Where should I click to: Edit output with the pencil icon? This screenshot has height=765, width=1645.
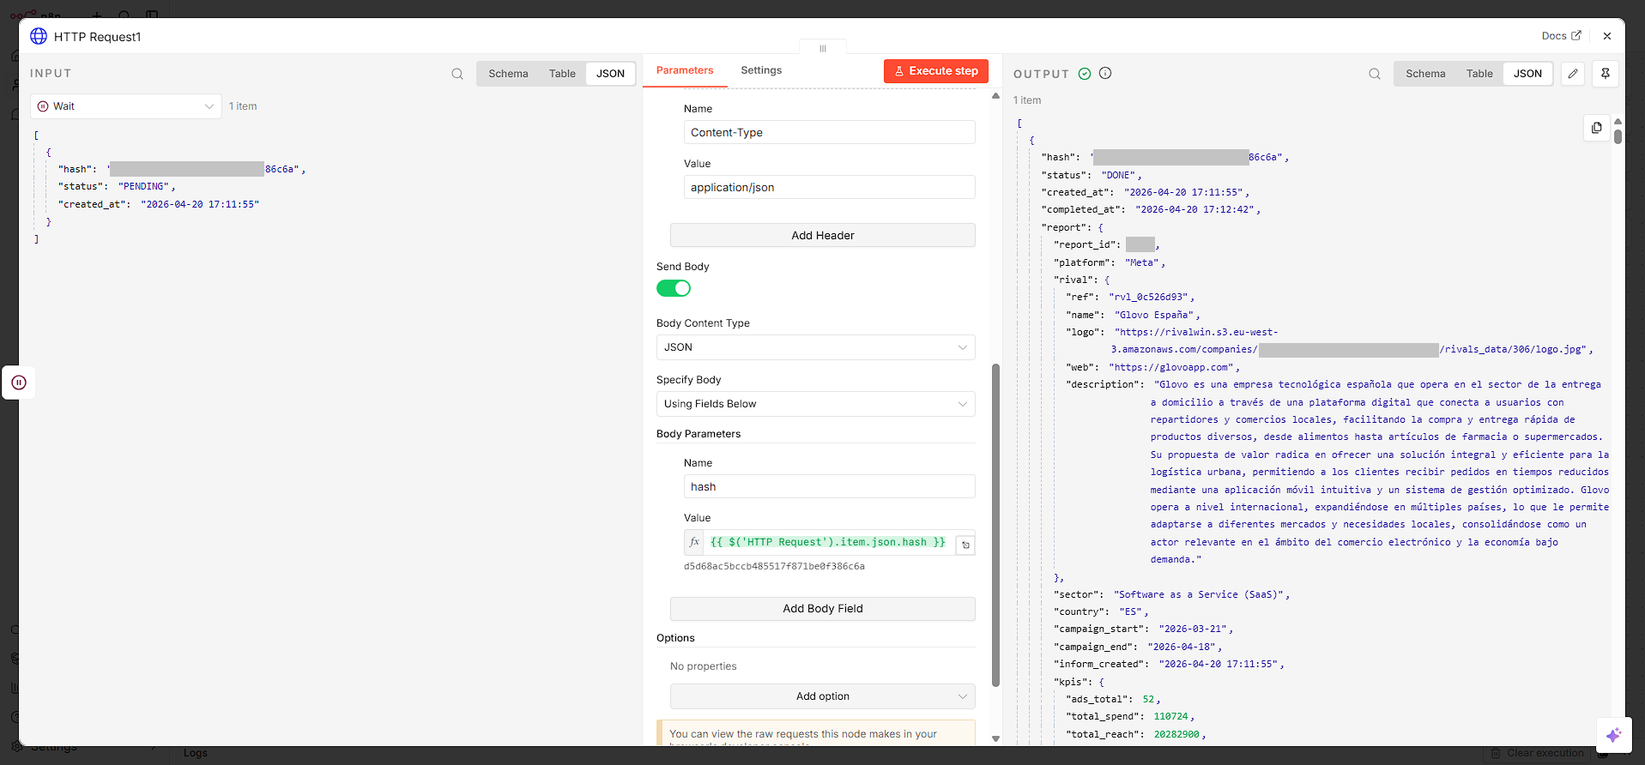pos(1573,74)
